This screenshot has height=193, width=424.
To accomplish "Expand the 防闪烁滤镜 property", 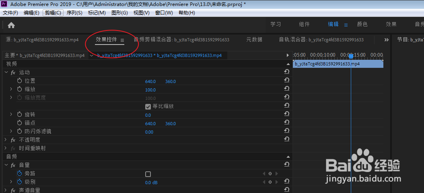I will pos(11,131).
